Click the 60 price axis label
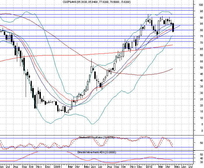This screenshot has height=168, width=204. [x=201, y=55]
